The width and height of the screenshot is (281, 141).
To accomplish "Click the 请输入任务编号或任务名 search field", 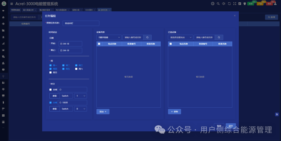I will tap(24, 17).
